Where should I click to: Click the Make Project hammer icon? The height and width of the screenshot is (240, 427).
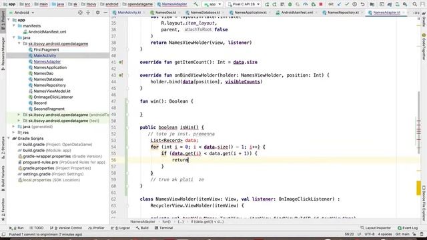[196, 4]
